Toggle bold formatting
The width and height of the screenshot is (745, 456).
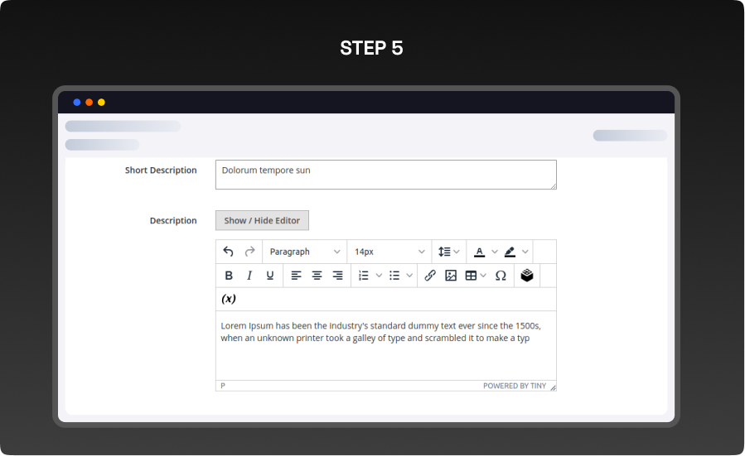tap(230, 276)
